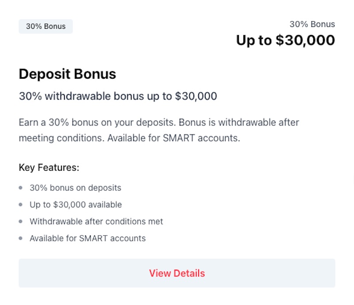Viewport: 354px width, 305px height.
Task: Click the bullet dot beside Available for SMART accounts
Action: point(20,238)
